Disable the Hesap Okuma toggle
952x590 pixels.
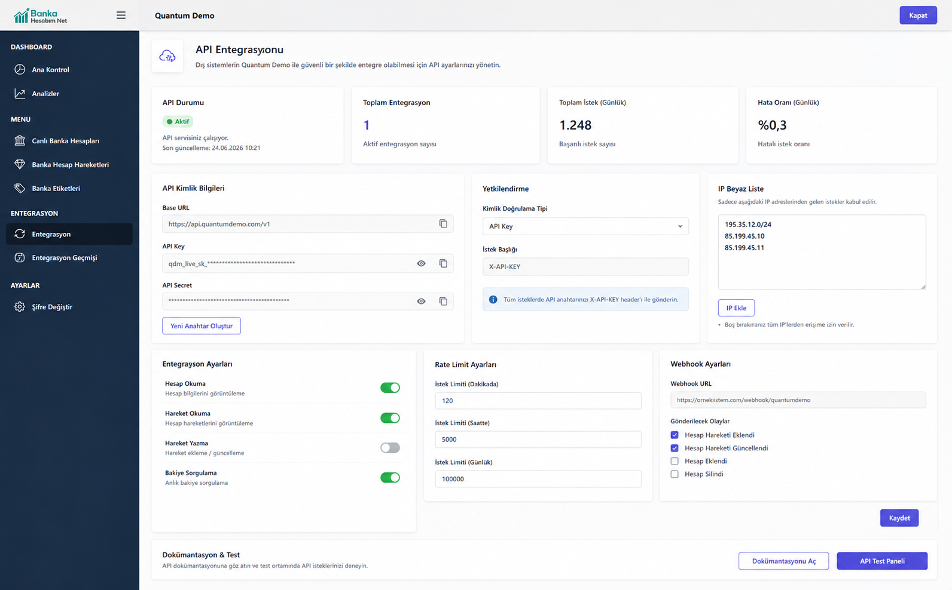click(390, 388)
